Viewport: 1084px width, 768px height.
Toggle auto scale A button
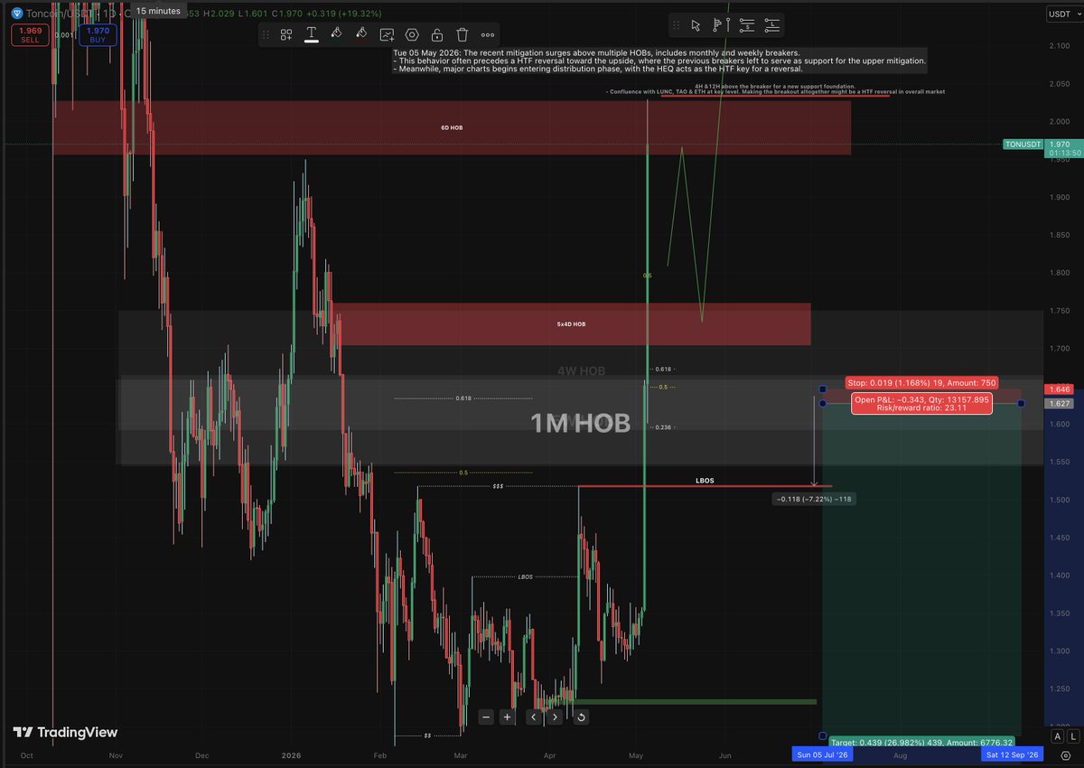click(1058, 737)
